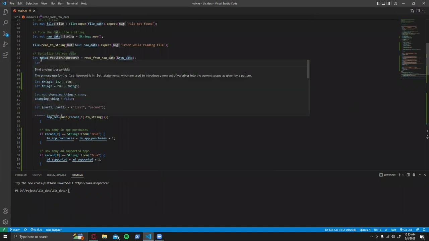Viewport: 429px width, 241px height.
Task: Open the File menu
Action: click(12, 3)
